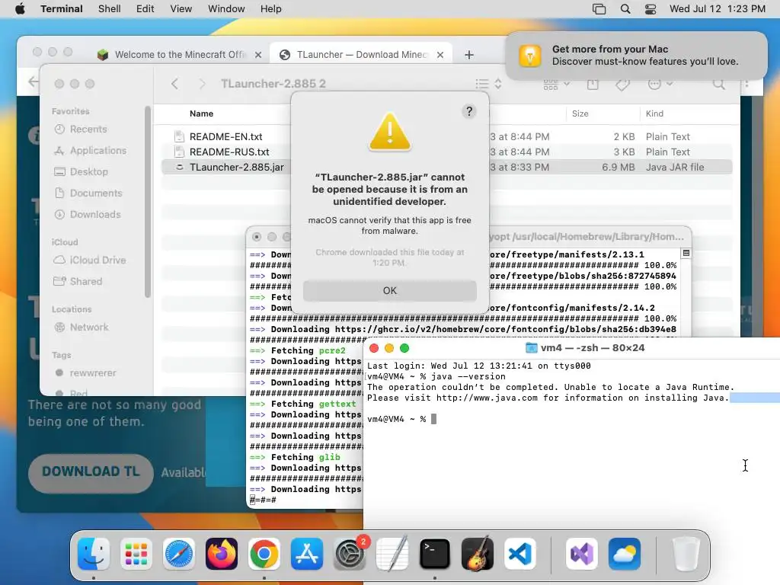The width and height of the screenshot is (780, 585).
Task: Go forward in the Finder window
Action: 202,84
